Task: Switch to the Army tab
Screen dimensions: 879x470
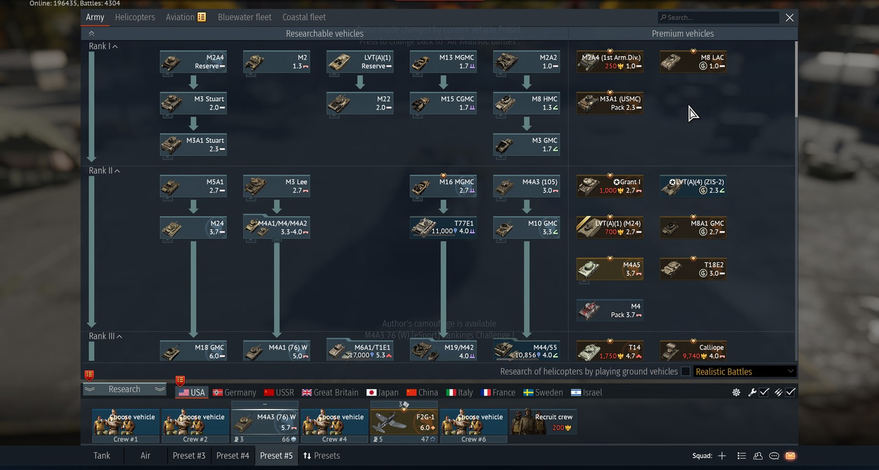Action: [95, 17]
